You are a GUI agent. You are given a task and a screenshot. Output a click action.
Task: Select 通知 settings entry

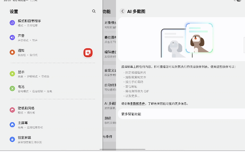(52, 52)
